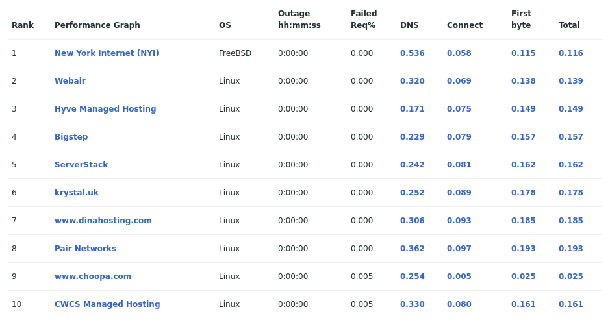Open New York Internet (NYI) performance graph
Viewport: 610px width, 318px height.
click(107, 53)
